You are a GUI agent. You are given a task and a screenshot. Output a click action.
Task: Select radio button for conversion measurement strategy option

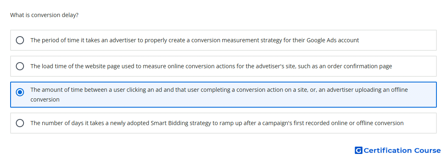tap(20, 40)
